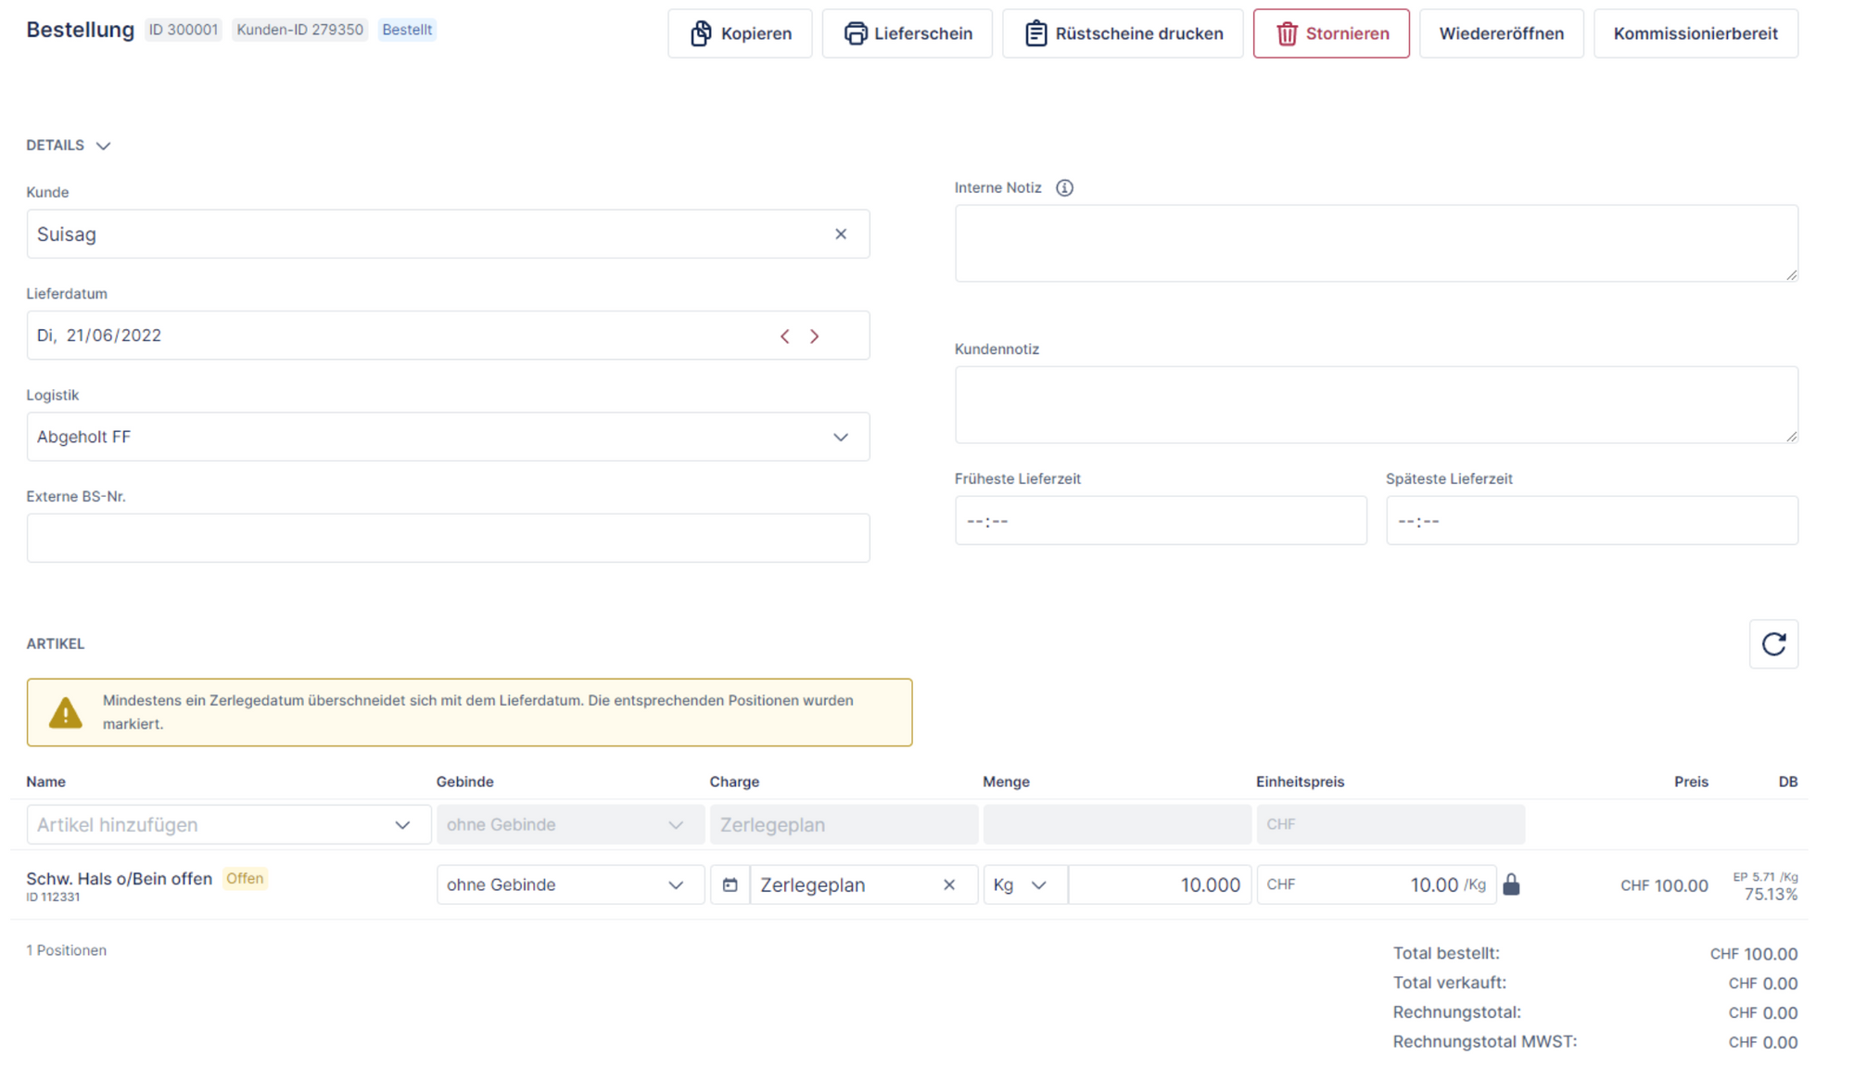Click the refresh Artikel icon
1854x1081 pixels.
point(1773,644)
